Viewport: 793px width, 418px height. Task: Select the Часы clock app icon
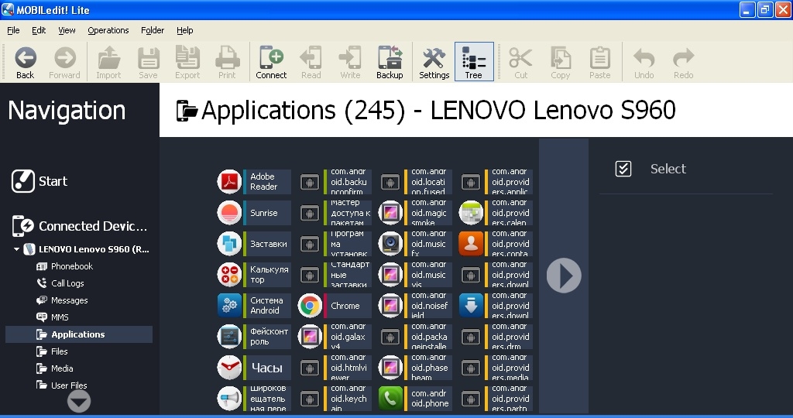229,368
